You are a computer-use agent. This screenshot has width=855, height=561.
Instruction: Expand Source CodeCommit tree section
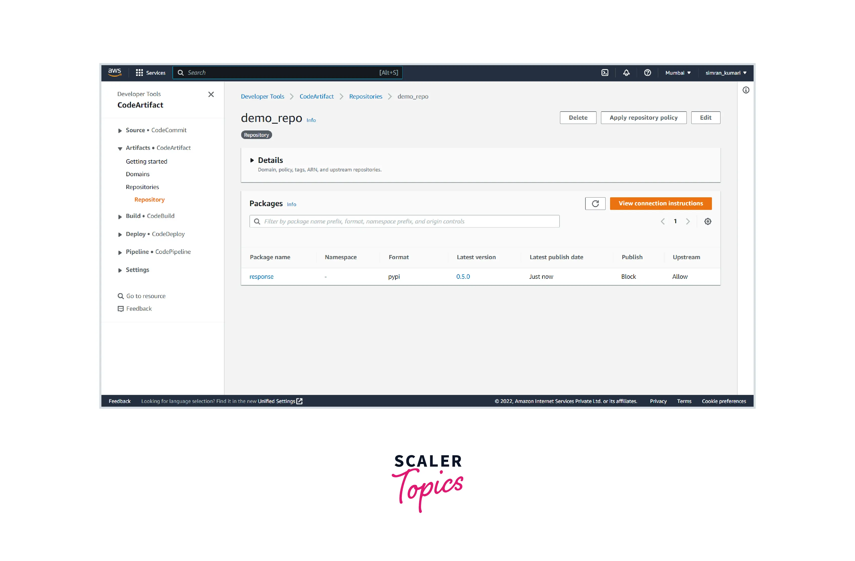pyautogui.click(x=120, y=131)
